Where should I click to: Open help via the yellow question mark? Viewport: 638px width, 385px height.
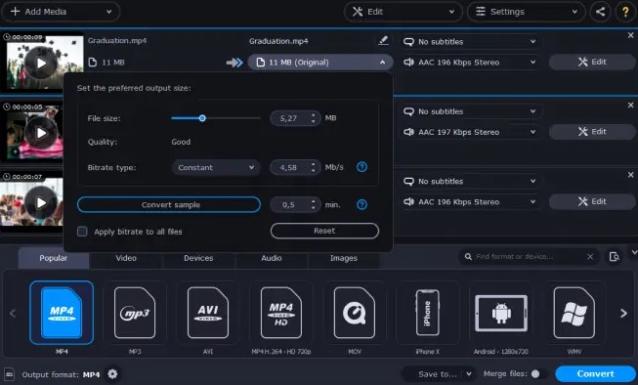(625, 12)
